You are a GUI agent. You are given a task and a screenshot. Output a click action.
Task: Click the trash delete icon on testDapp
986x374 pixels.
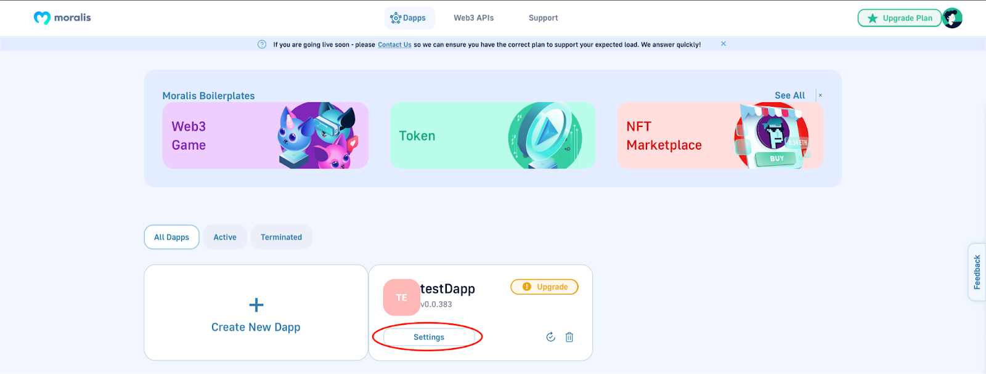pos(569,337)
